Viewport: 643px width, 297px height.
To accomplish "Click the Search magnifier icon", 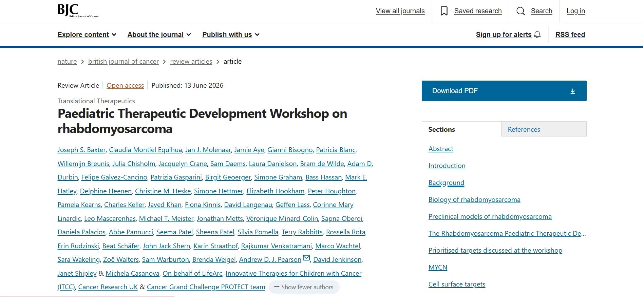I will point(521,11).
